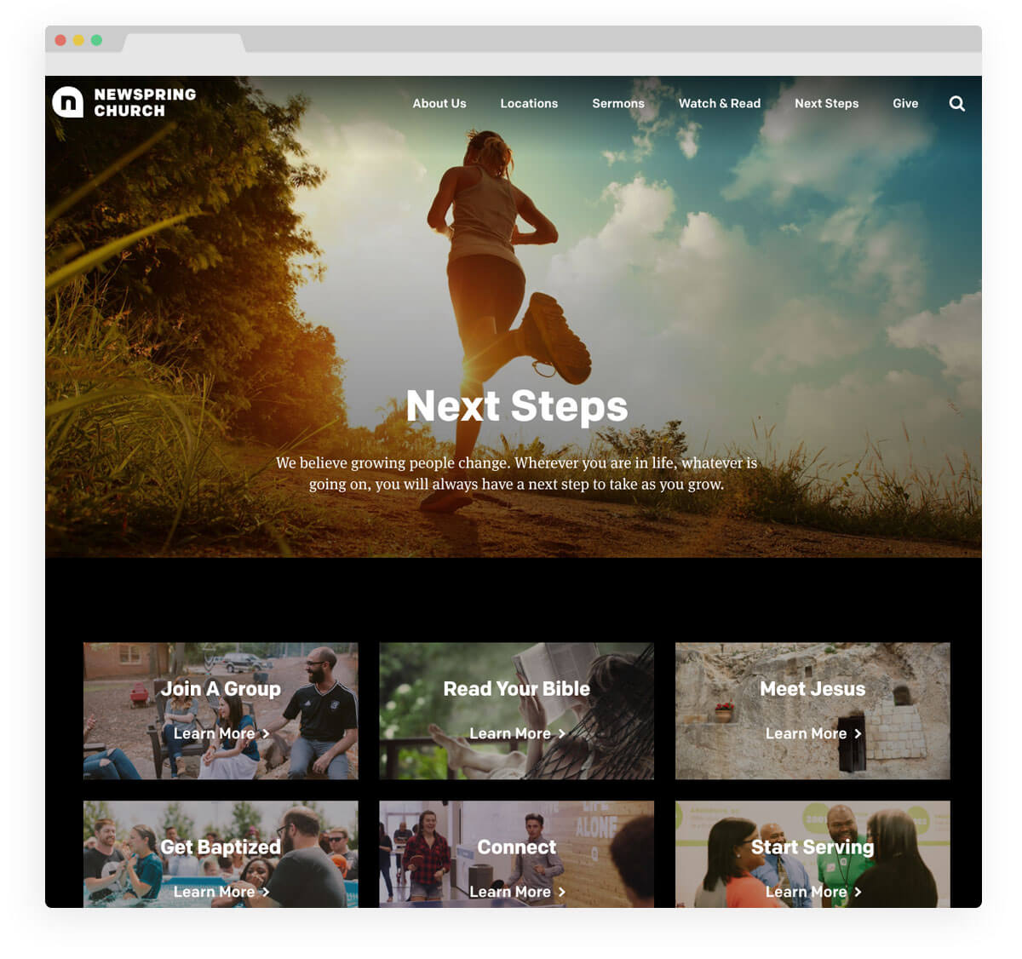This screenshot has width=1022, height=959.
Task: Click the search magnifier icon
Action: (956, 104)
